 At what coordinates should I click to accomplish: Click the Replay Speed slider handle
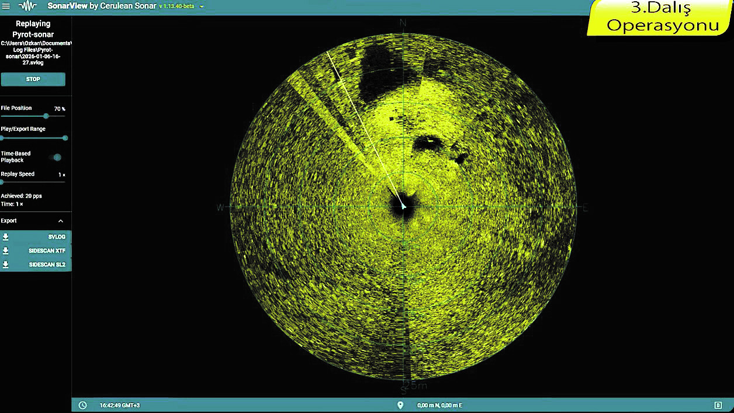click(2, 182)
